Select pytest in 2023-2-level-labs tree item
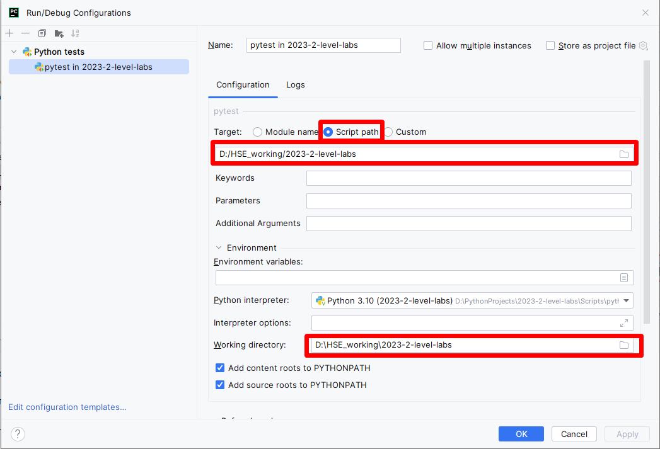The width and height of the screenshot is (660, 449). pos(99,67)
